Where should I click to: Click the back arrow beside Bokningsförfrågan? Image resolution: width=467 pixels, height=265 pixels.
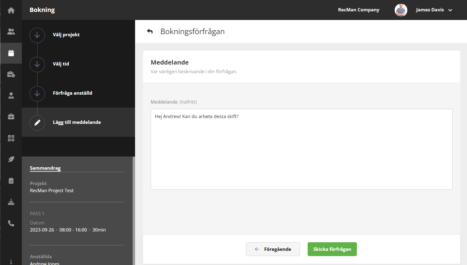point(150,31)
